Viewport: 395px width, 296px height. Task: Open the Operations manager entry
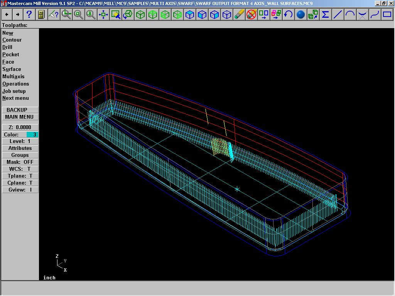point(16,84)
